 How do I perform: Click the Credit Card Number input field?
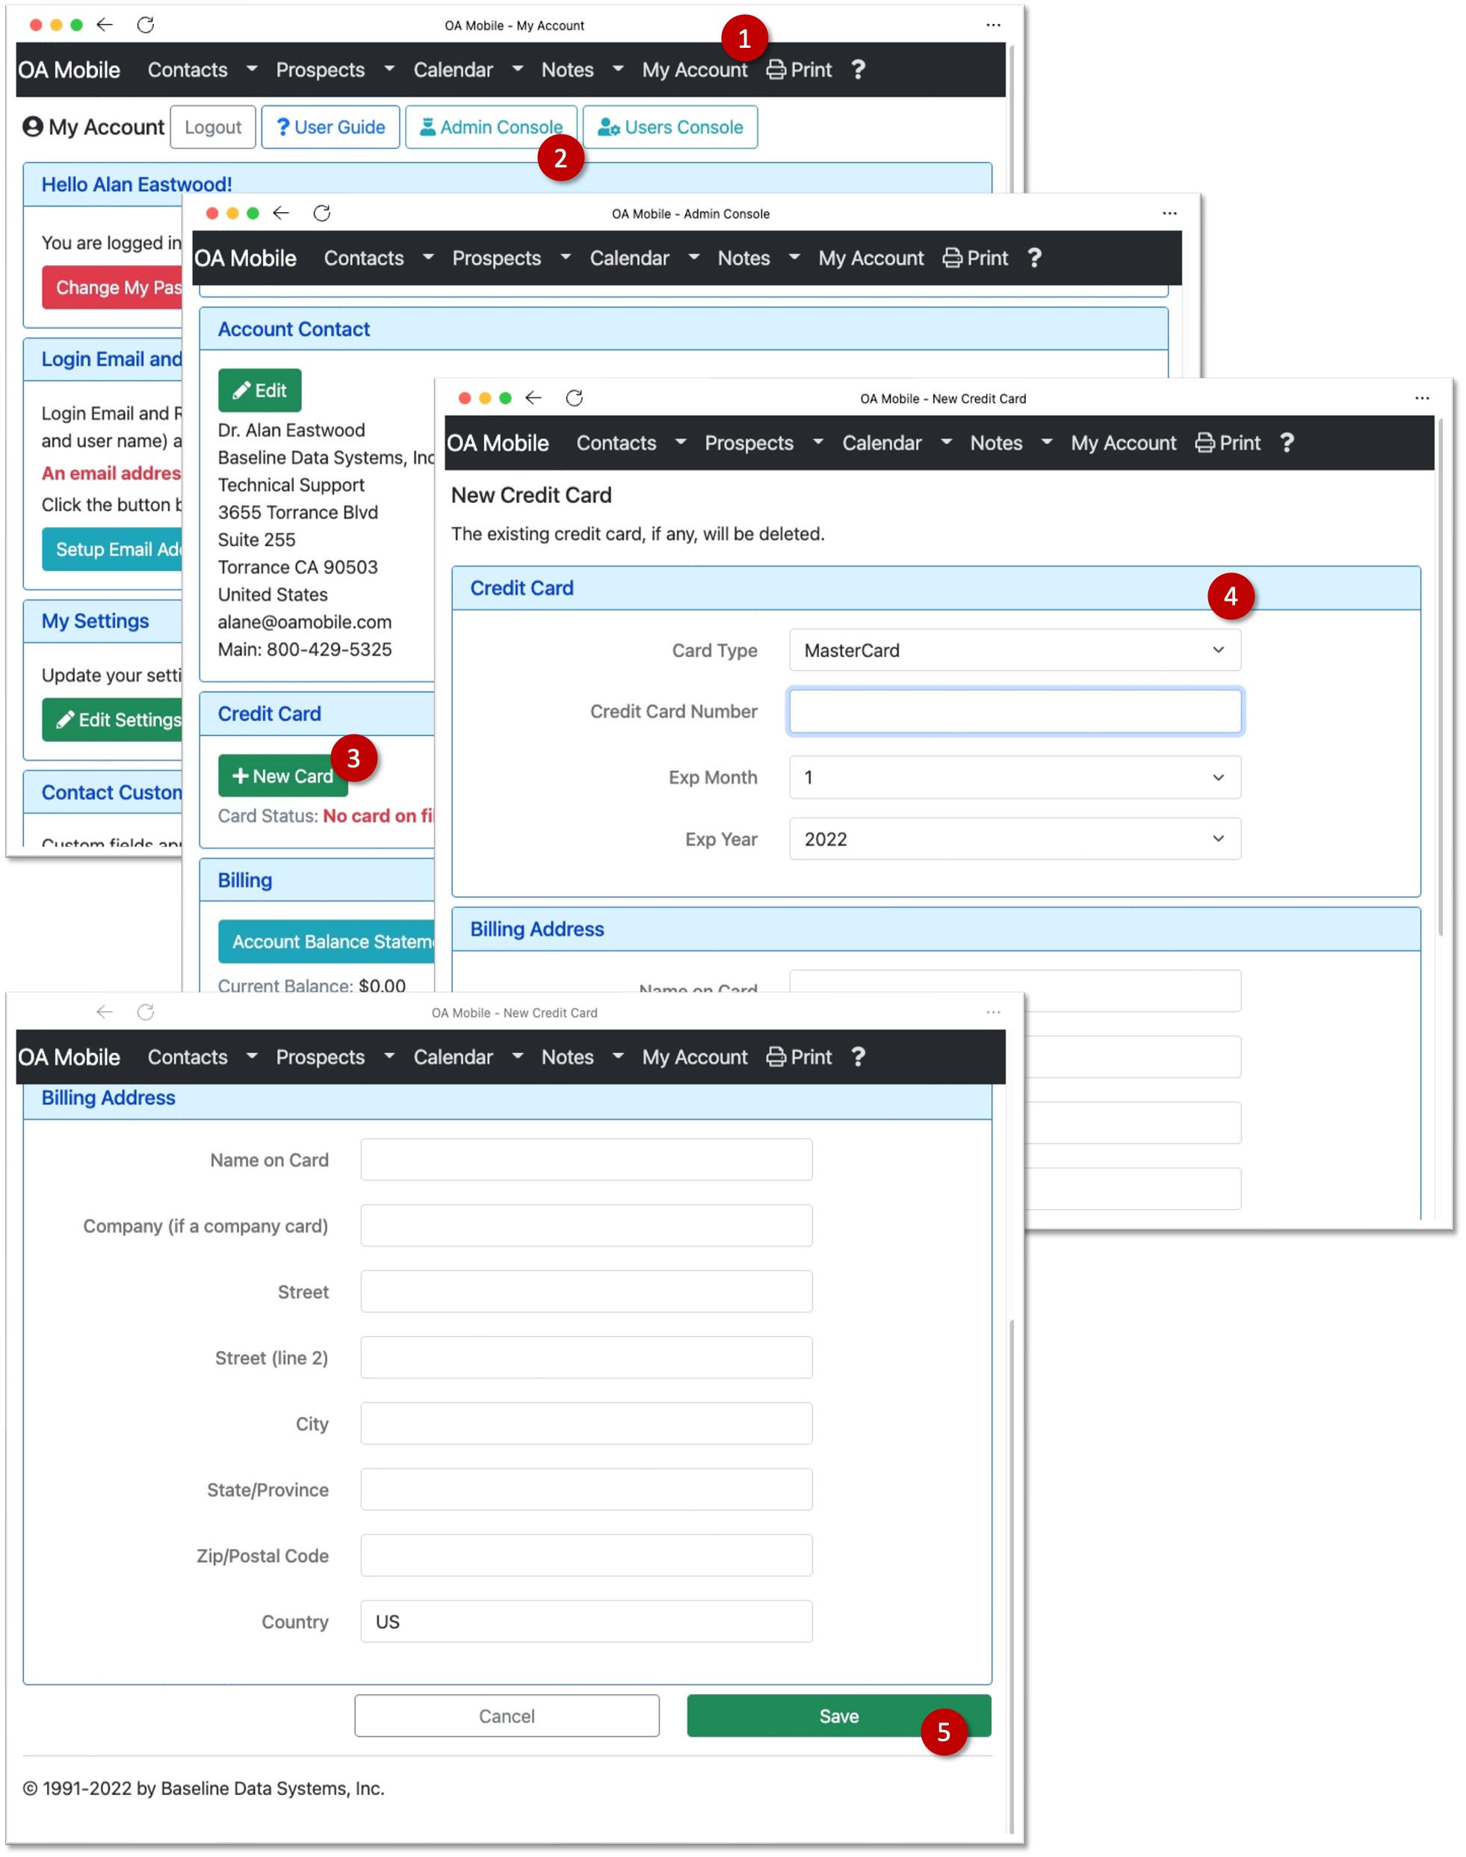pos(1014,711)
